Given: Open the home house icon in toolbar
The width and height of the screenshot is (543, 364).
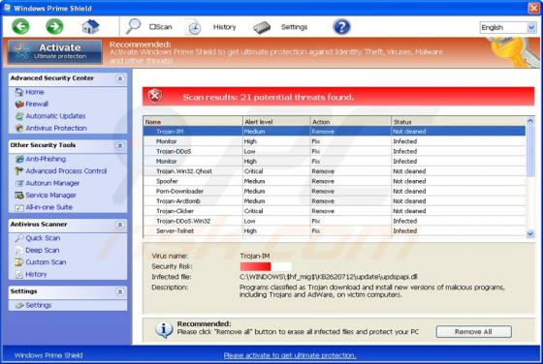Looking at the screenshot, I should pyautogui.click(x=90, y=26).
